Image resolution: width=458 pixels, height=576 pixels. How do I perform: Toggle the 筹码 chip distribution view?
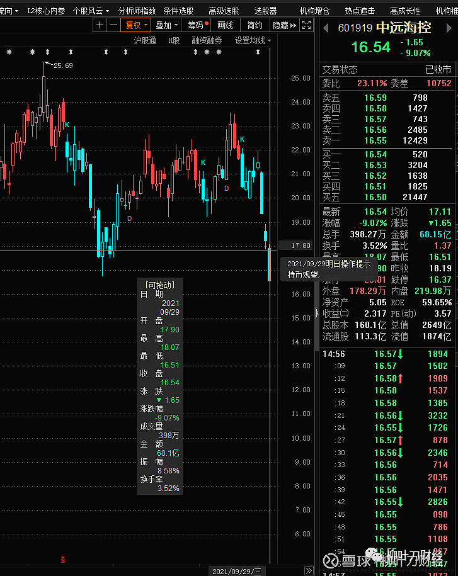point(198,25)
